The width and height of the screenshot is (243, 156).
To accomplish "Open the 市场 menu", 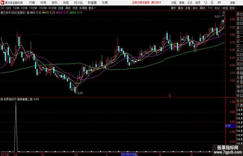I will (x=43, y=3).
